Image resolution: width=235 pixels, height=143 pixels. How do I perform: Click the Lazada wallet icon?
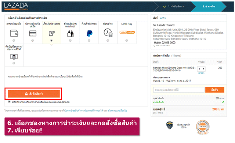point(14,33)
